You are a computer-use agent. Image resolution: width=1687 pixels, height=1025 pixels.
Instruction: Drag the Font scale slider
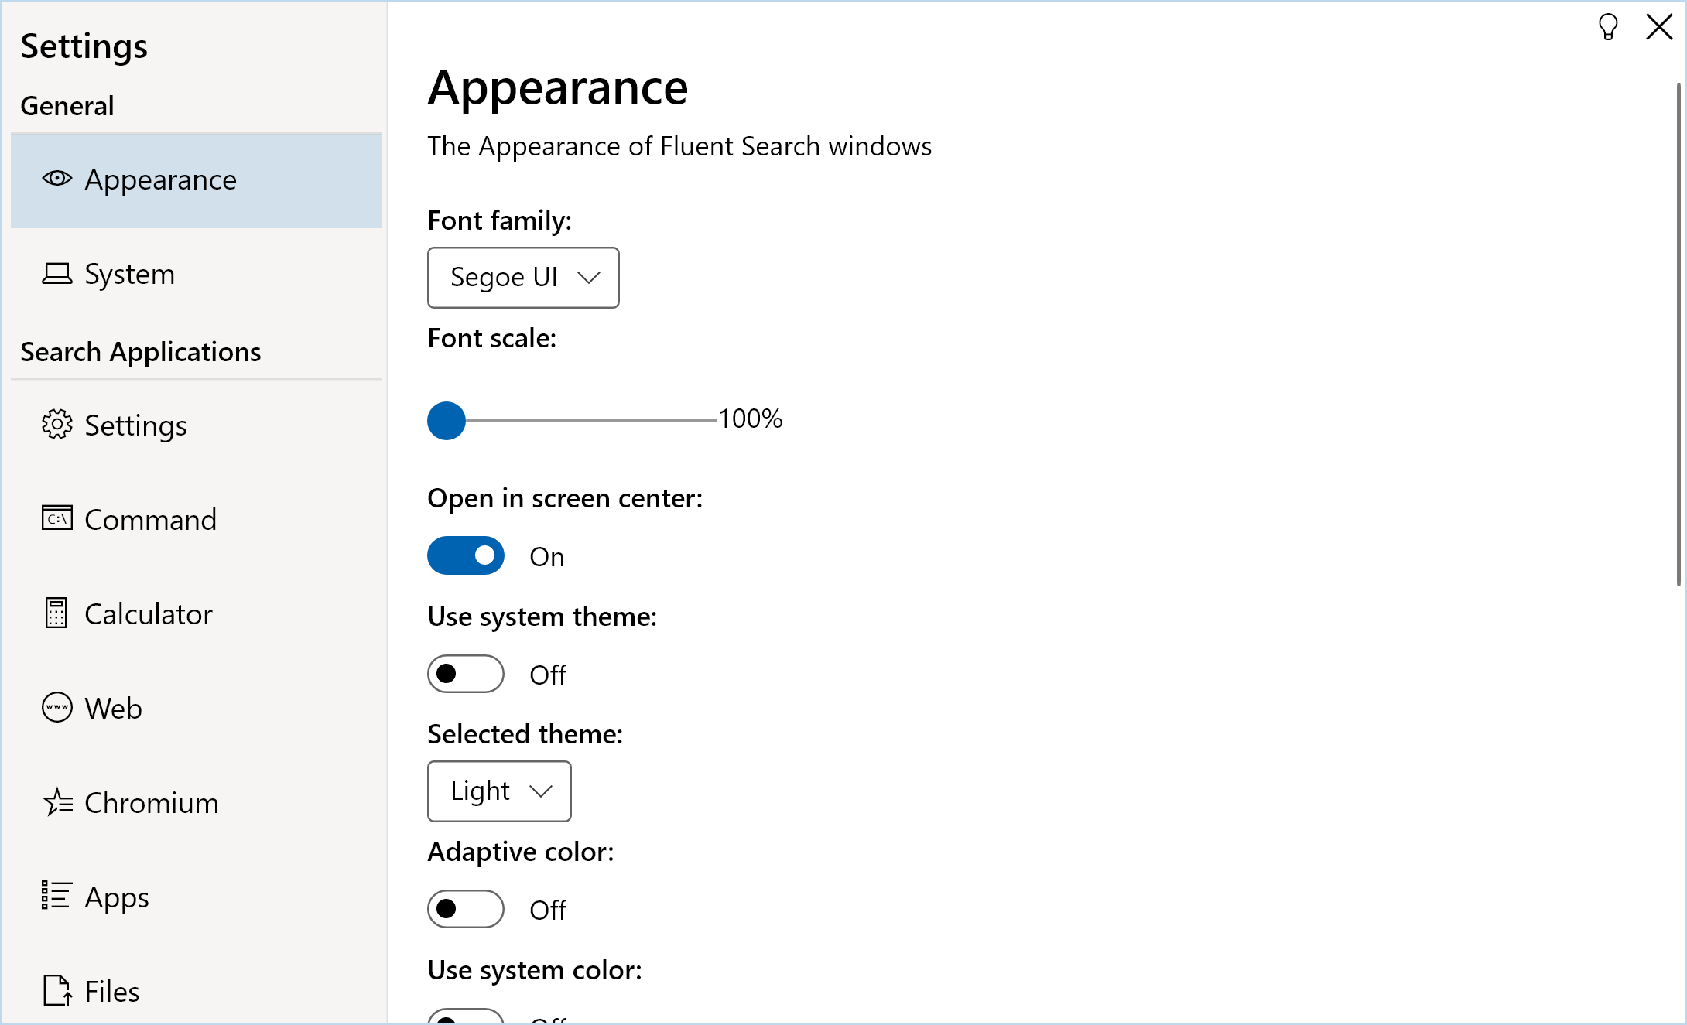coord(446,420)
